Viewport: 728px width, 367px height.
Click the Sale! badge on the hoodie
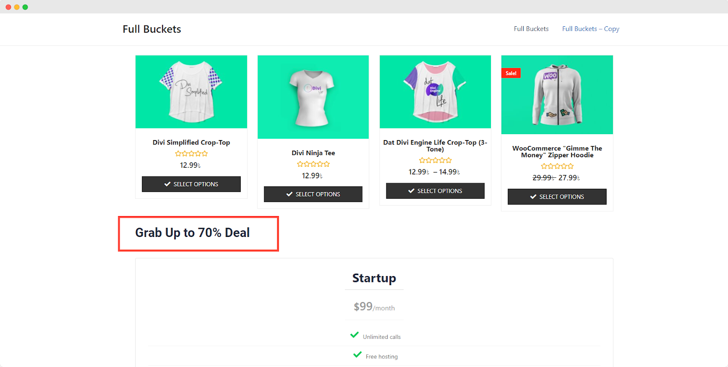511,73
